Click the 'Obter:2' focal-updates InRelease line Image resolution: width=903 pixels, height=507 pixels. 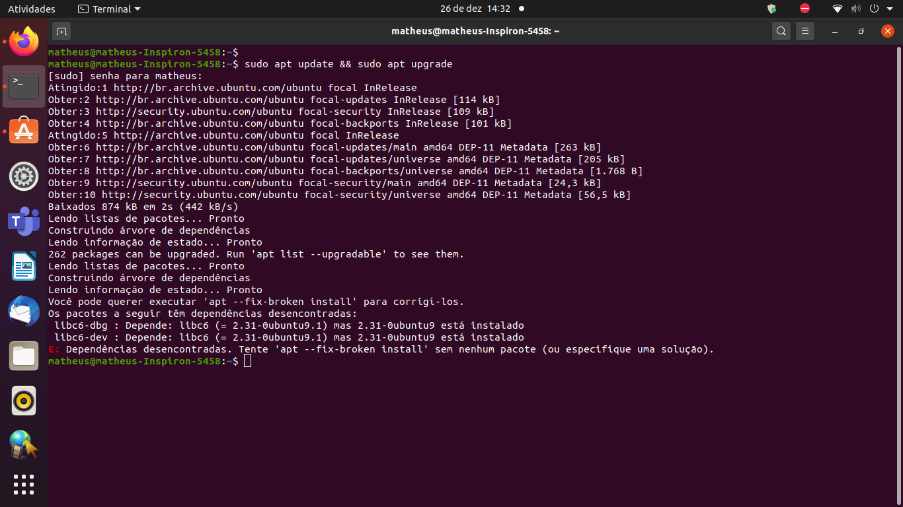[x=274, y=100]
